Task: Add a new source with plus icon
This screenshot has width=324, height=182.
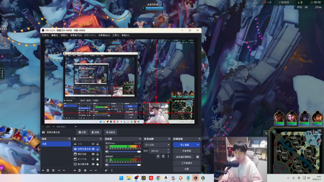Action: tap(75, 170)
